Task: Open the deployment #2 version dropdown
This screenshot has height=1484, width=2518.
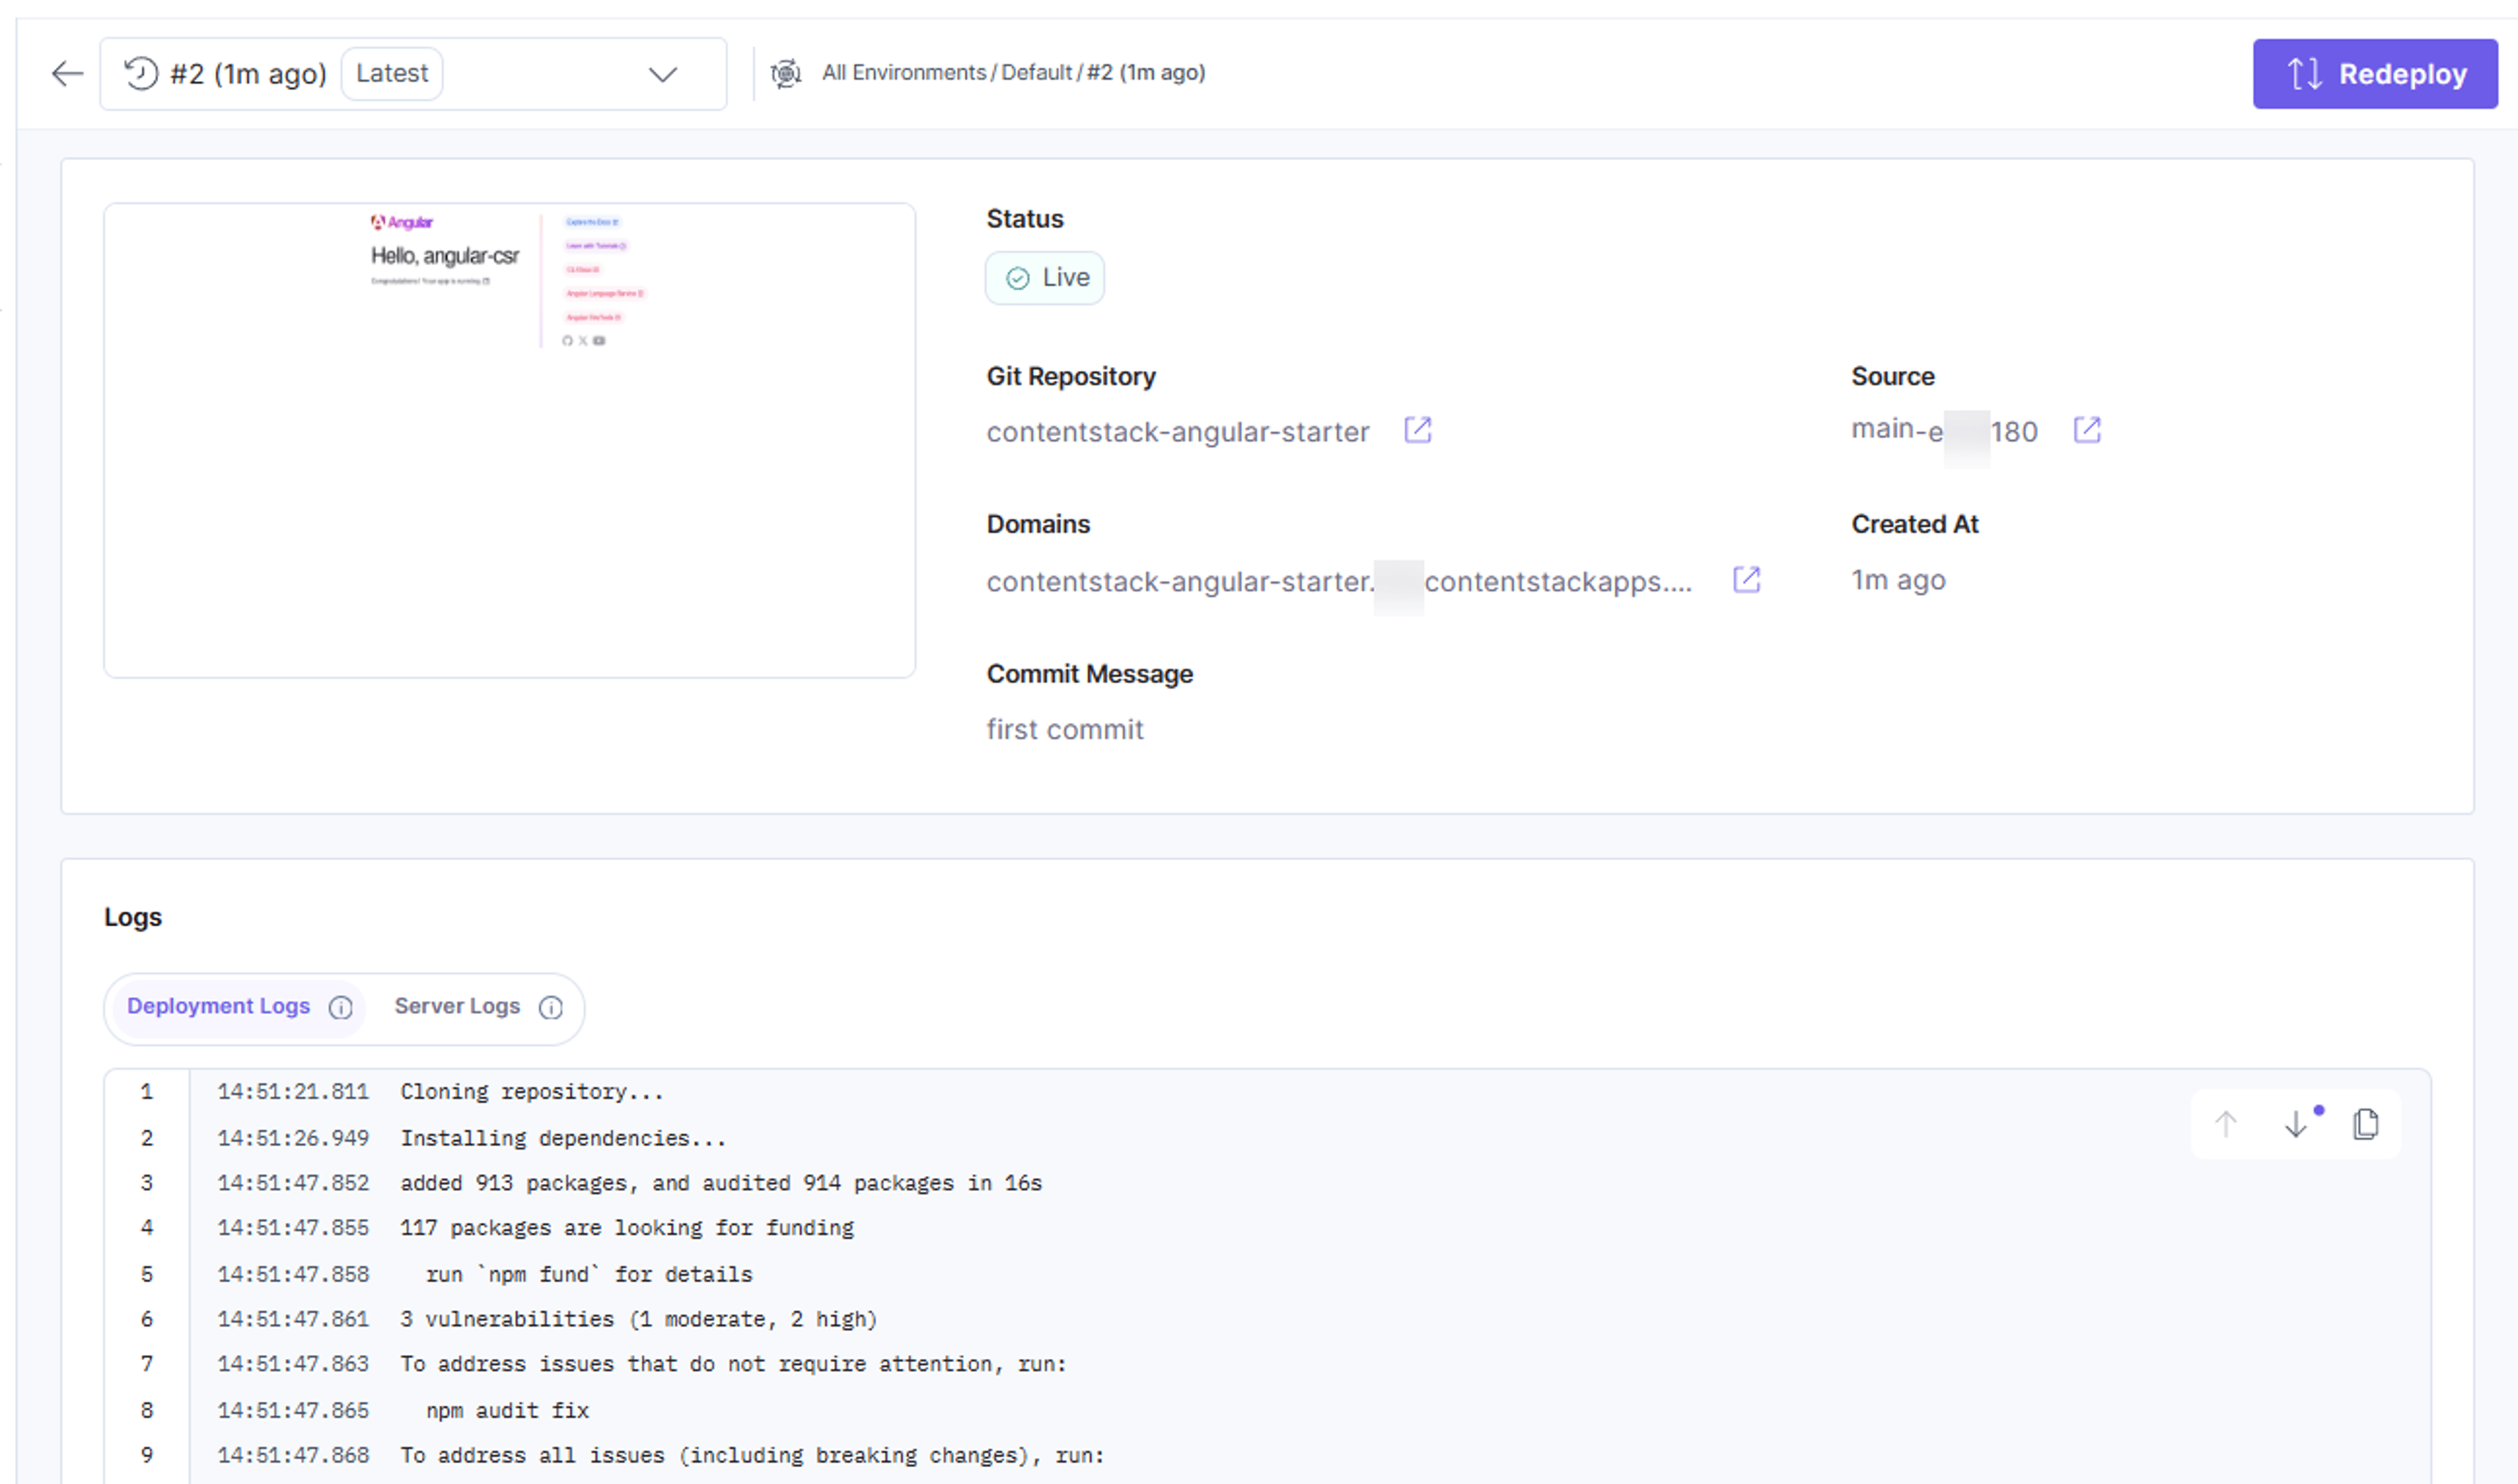Action: tap(413, 74)
